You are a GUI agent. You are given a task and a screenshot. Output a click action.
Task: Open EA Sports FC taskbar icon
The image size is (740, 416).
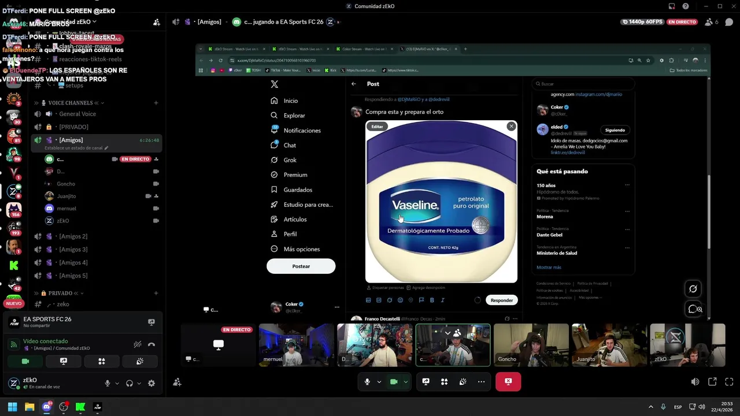coord(97,407)
